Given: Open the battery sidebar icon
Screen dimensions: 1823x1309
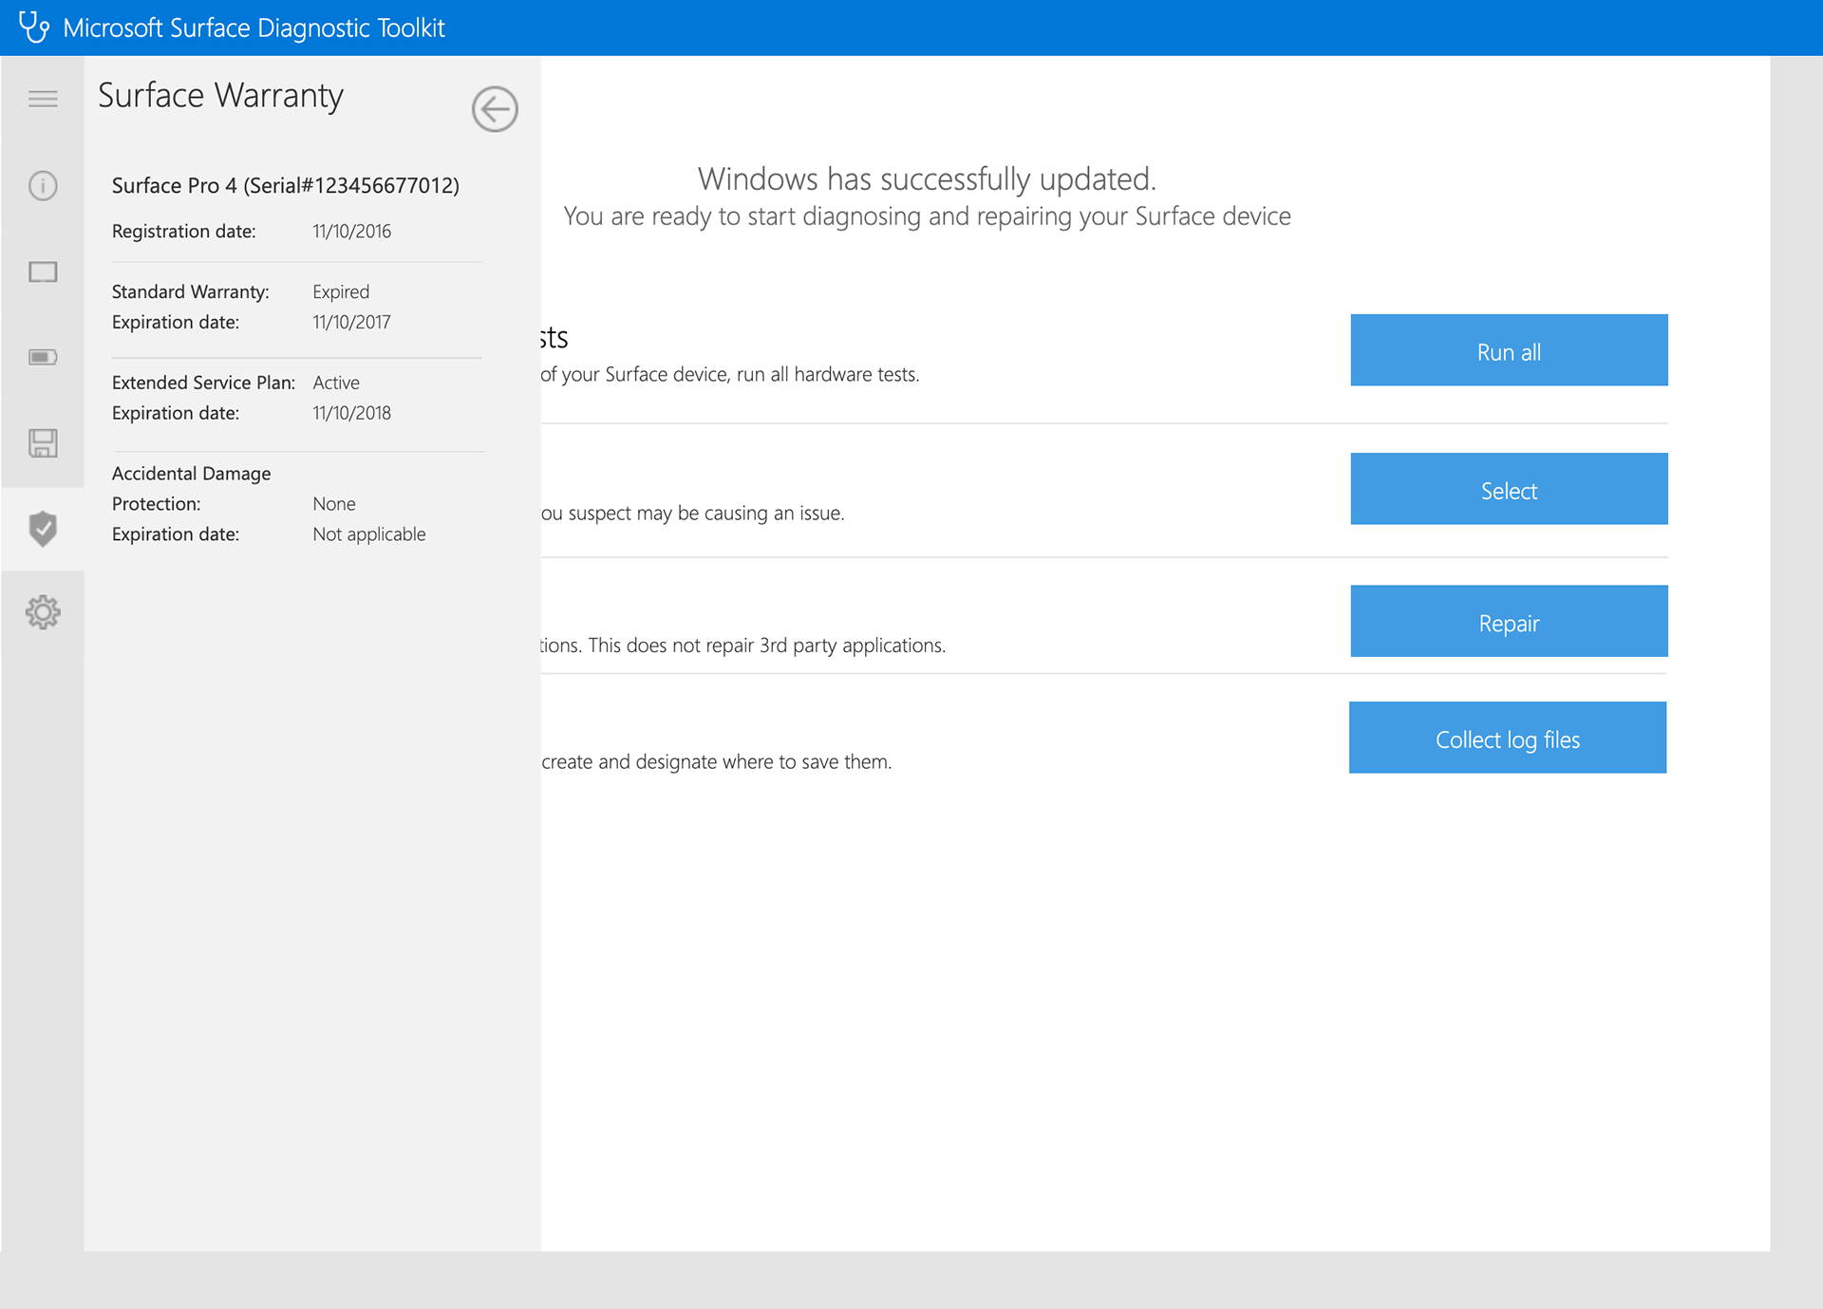Looking at the screenshot, I should click(x=43, y=357).
